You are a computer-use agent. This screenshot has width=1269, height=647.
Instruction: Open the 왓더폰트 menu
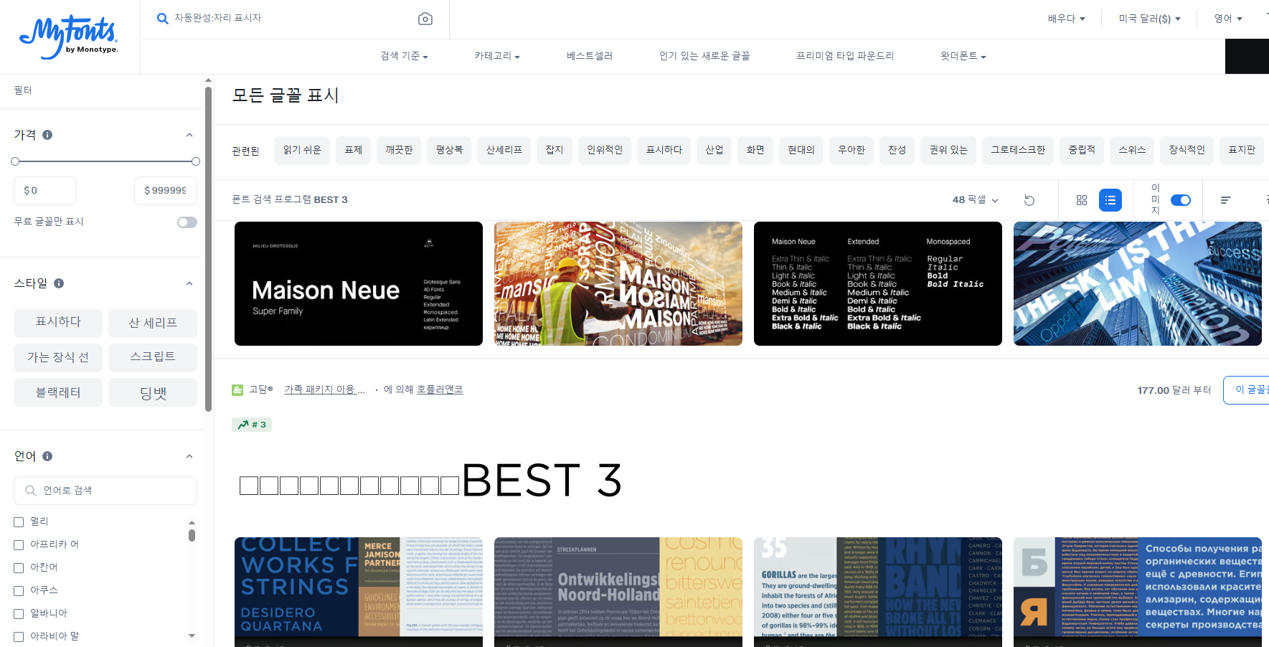point(963,56)
